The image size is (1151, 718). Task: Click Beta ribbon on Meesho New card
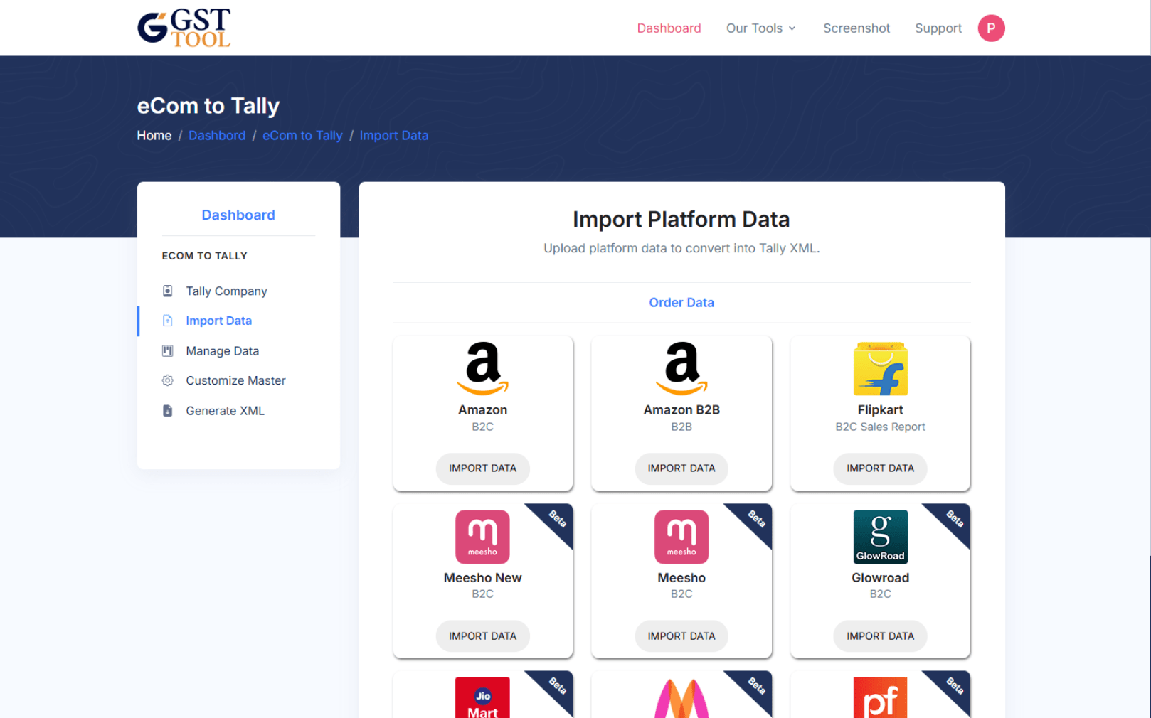(556, 520)
